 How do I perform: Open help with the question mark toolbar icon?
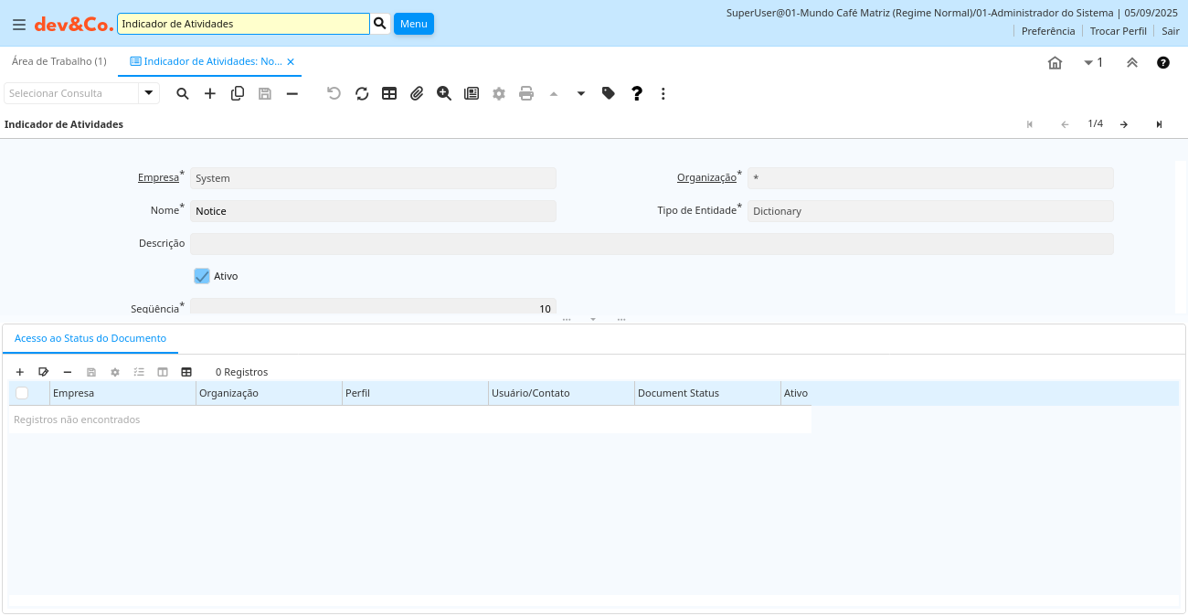[637, 93]
